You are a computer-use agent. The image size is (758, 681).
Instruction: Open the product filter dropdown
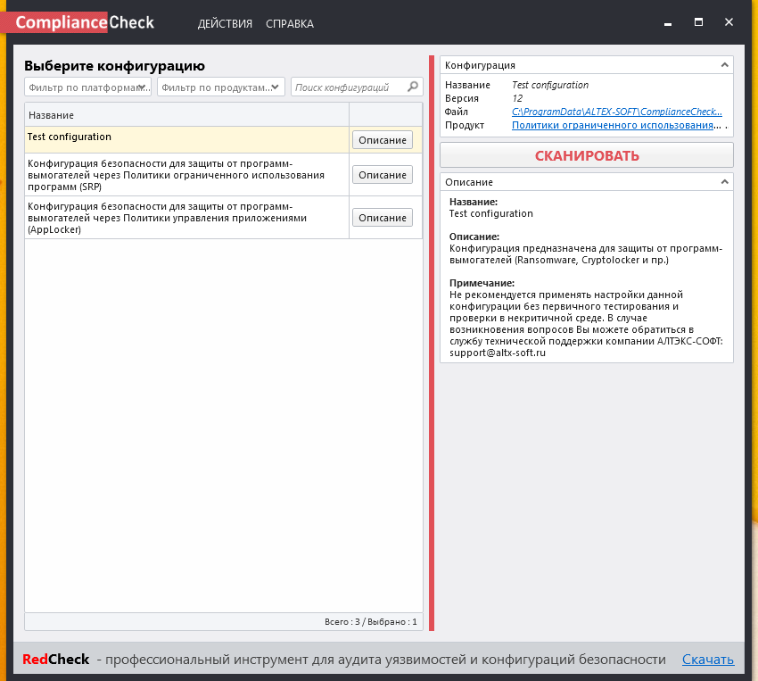221,87
